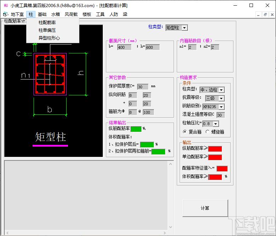Maximize the main application window
Viewport: 276px width, 236px height.
click(x=251, y=5)
